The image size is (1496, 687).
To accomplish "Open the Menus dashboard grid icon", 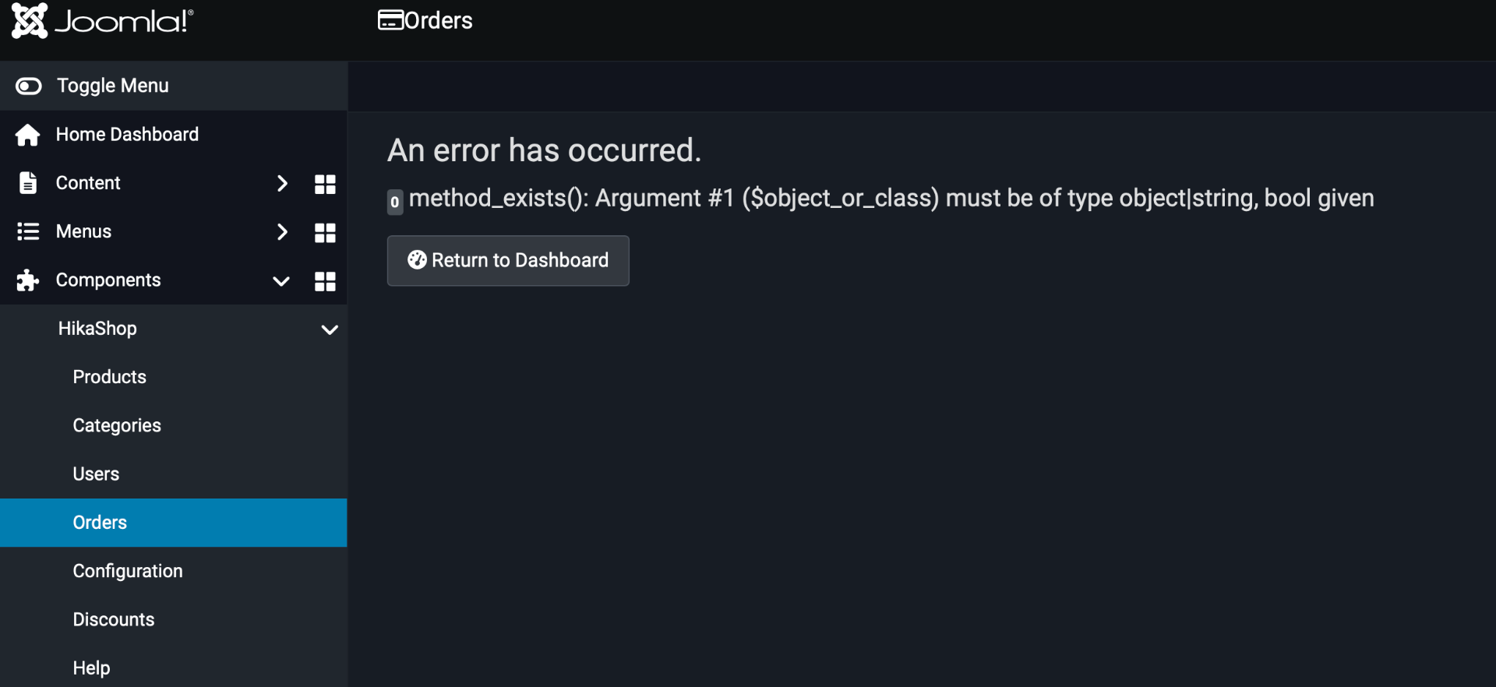I will point(325,232).
